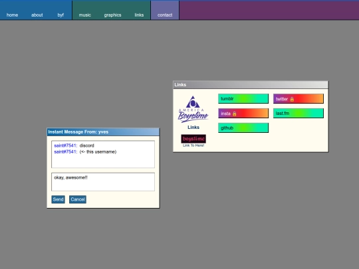Open the insta link button

(x=243, y=113)
